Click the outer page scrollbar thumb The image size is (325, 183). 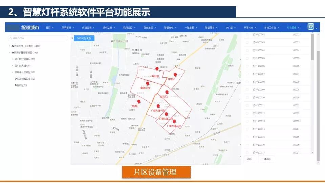(318, 106)
